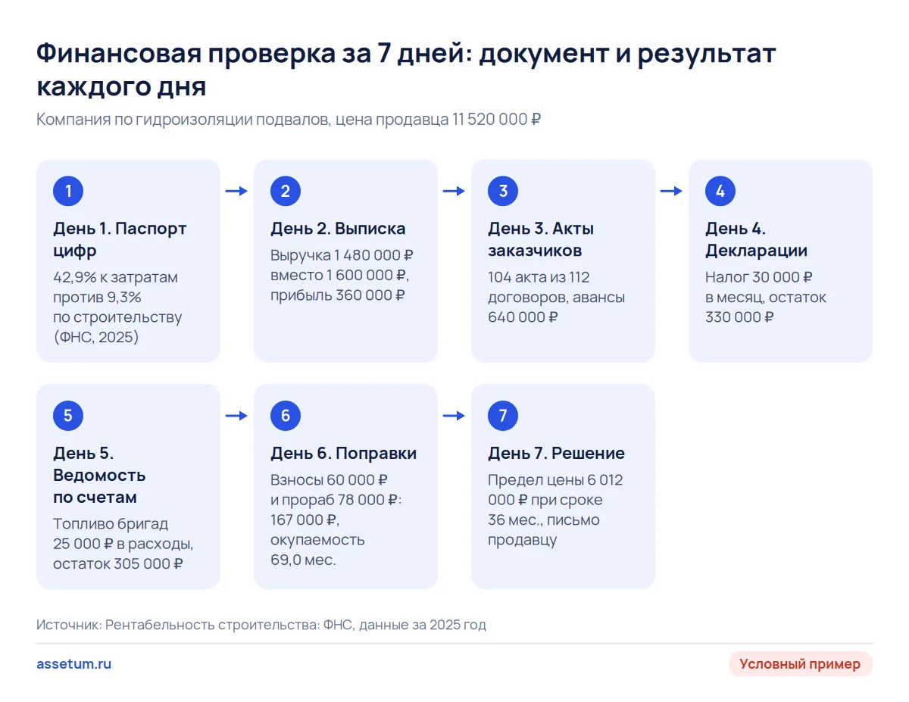This screenshot has width=909, height=702.
Task: Click the heading "День 6. Поправки"
Action: click(343, 454)
